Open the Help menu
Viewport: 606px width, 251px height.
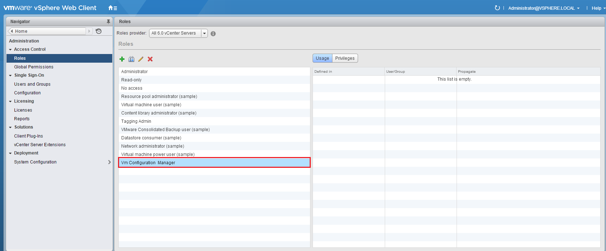[598, 8]
